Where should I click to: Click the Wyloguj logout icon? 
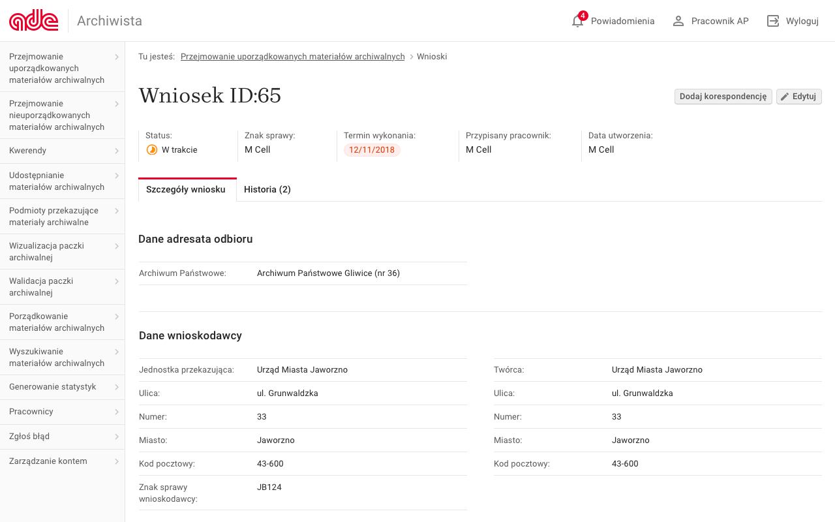773,20
